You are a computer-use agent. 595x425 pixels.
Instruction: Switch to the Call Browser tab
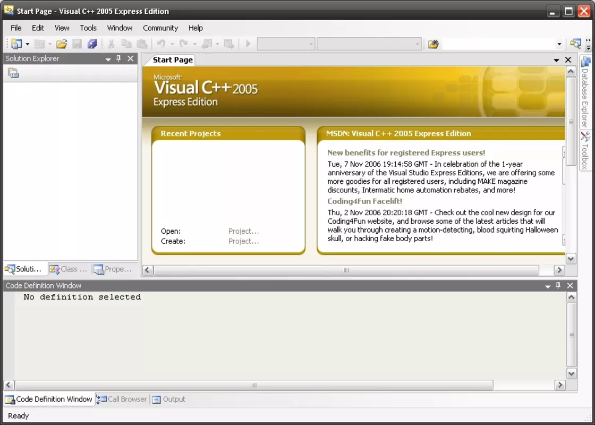[122, 399]
